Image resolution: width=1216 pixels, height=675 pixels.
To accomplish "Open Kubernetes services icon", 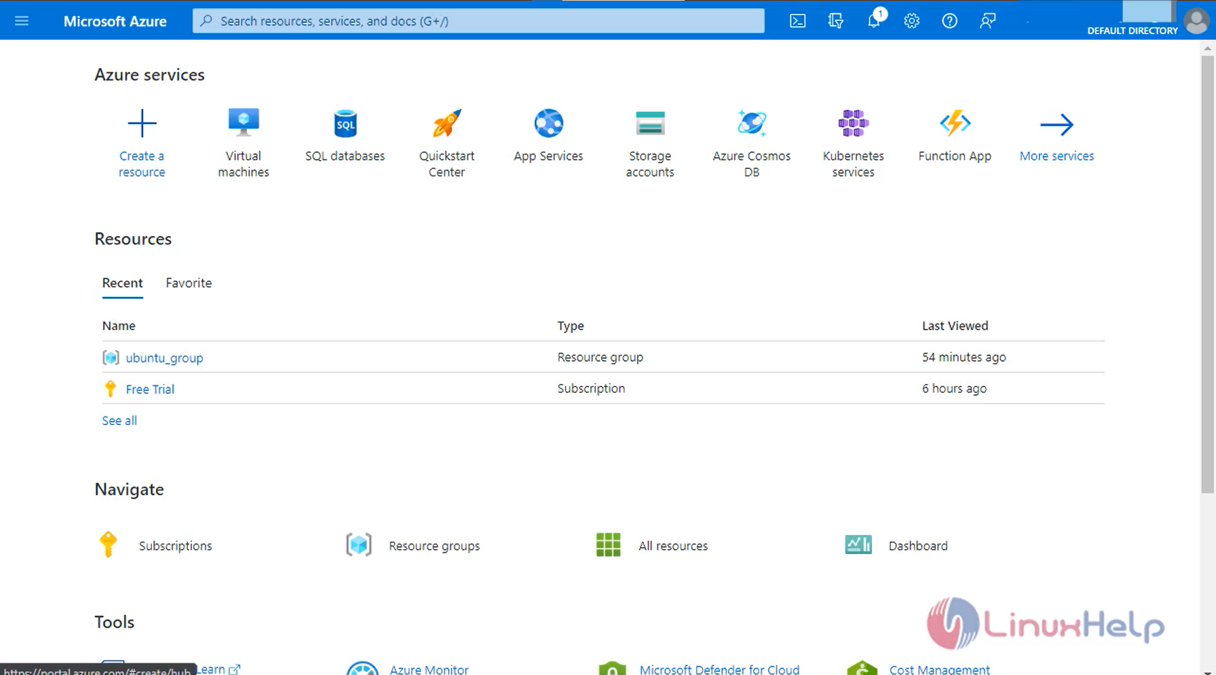I will [x=853, y=123].
